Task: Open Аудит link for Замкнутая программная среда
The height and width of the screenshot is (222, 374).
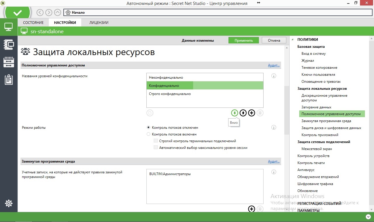Action: coord(274,161)
